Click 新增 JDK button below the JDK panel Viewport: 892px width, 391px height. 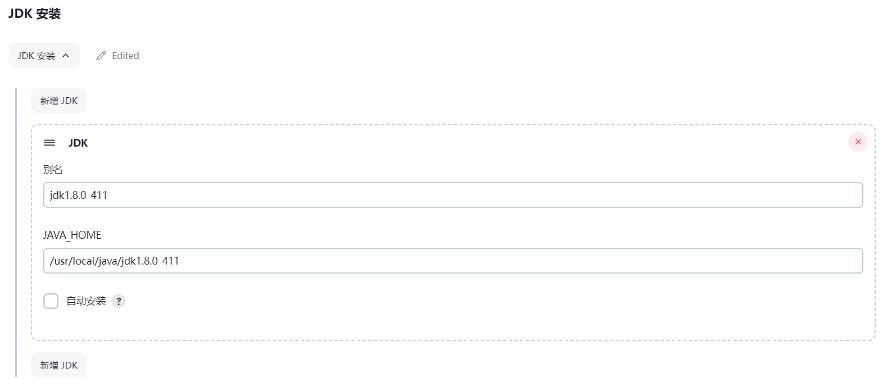point(59,365)
